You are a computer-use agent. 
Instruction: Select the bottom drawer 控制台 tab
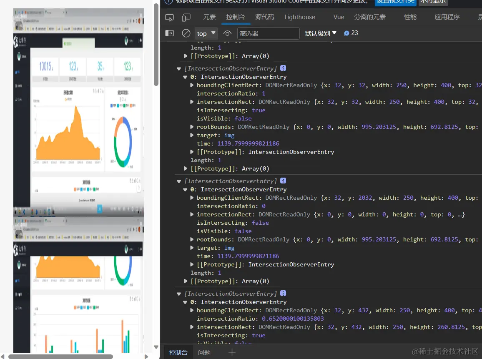pos(178,352)
